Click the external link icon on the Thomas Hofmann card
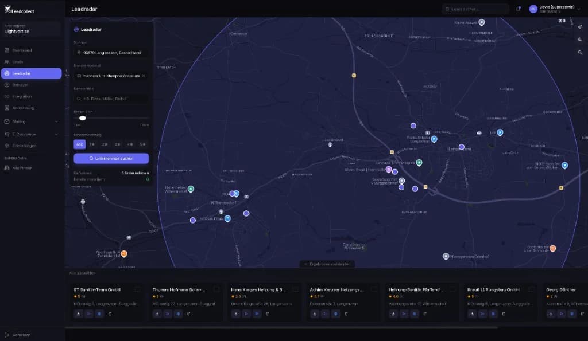The width and height of the screenshot is (588, 341). coord(188,313)
